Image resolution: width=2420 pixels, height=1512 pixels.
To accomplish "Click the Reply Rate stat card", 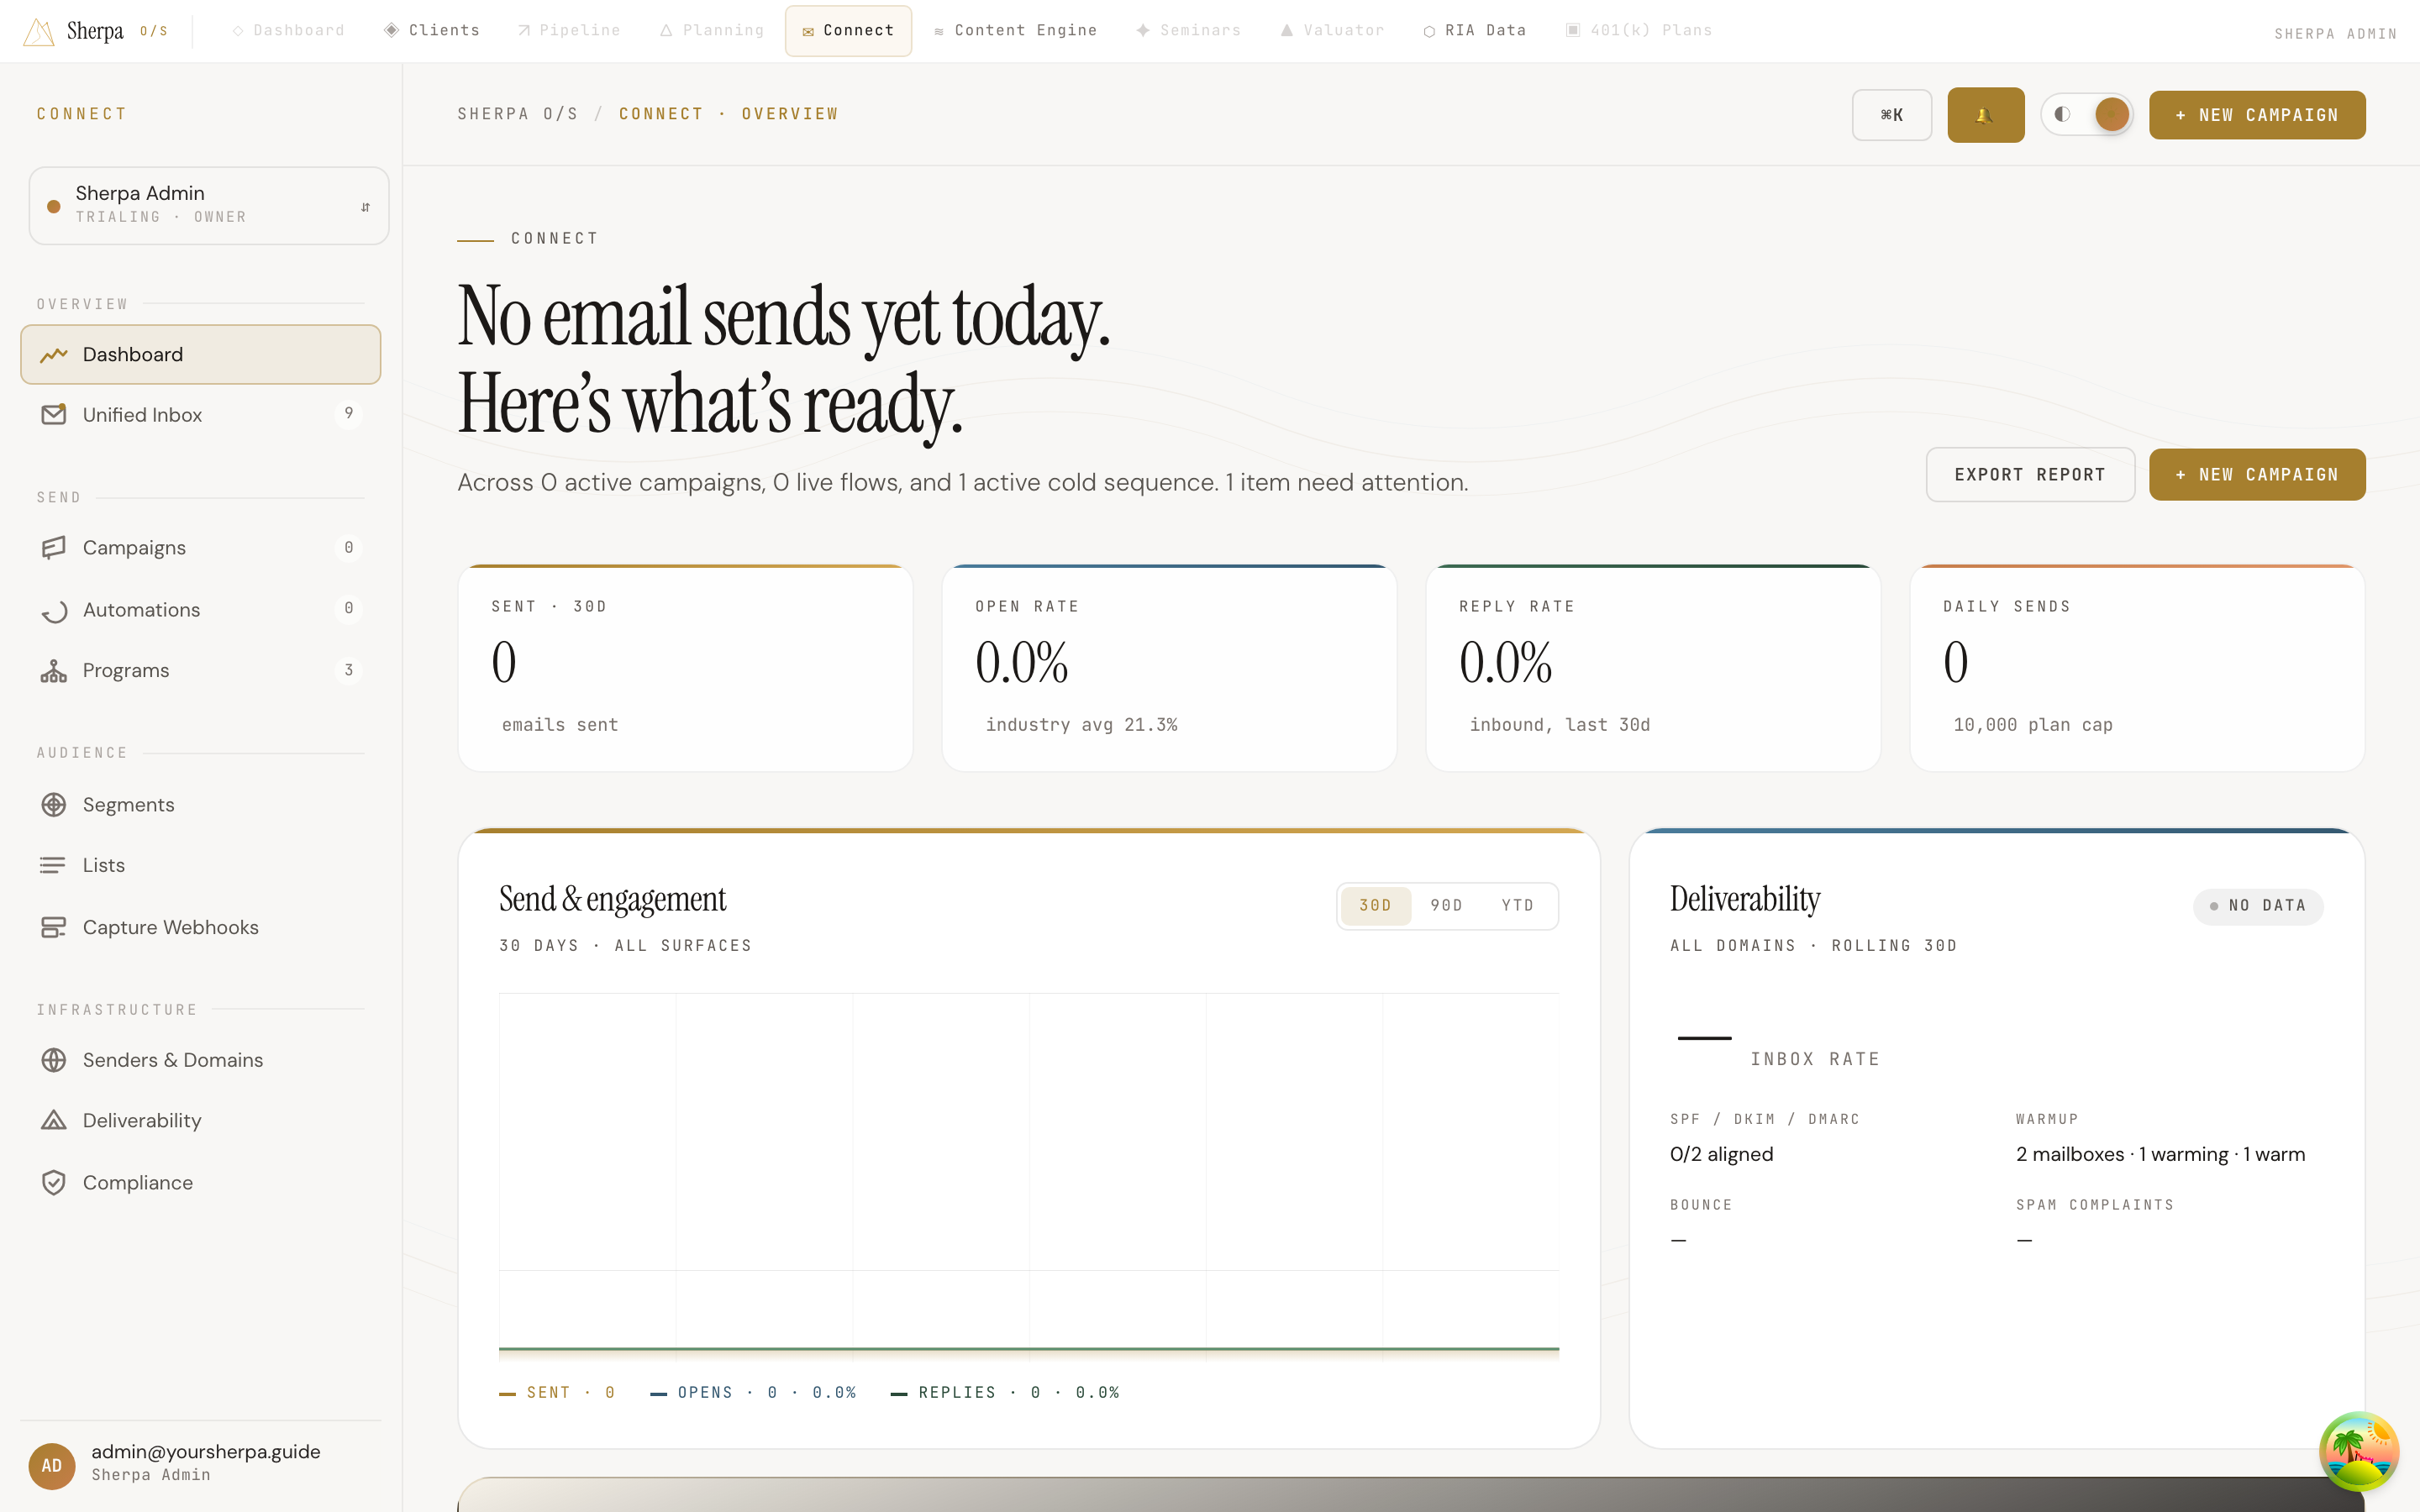I will (x=1653, y=668).
